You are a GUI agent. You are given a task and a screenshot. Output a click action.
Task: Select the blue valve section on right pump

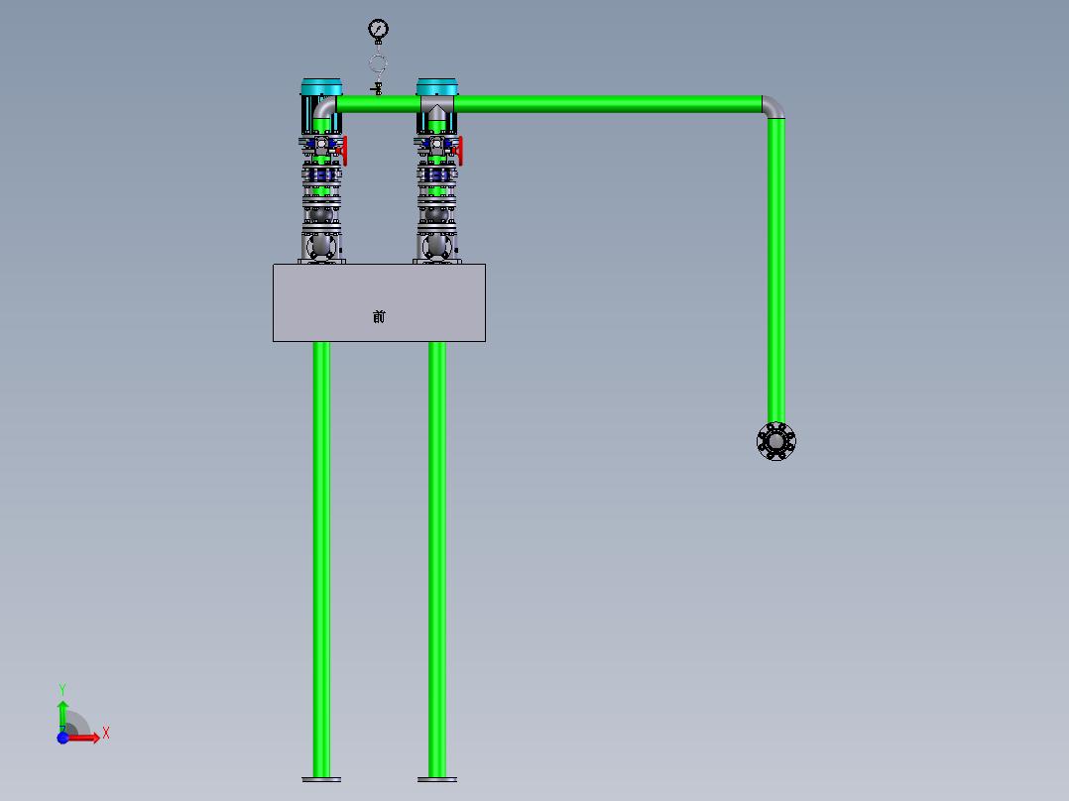[436, 175]
